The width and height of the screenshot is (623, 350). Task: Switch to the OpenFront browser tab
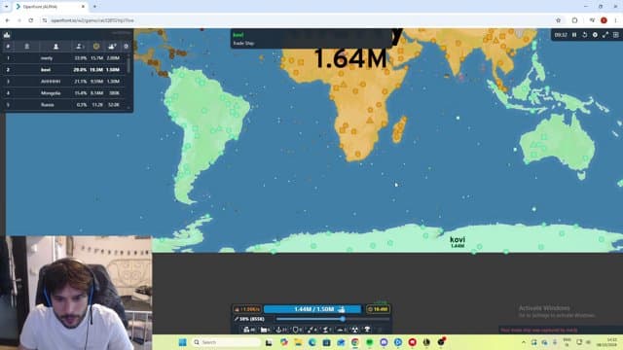point(50,7)
